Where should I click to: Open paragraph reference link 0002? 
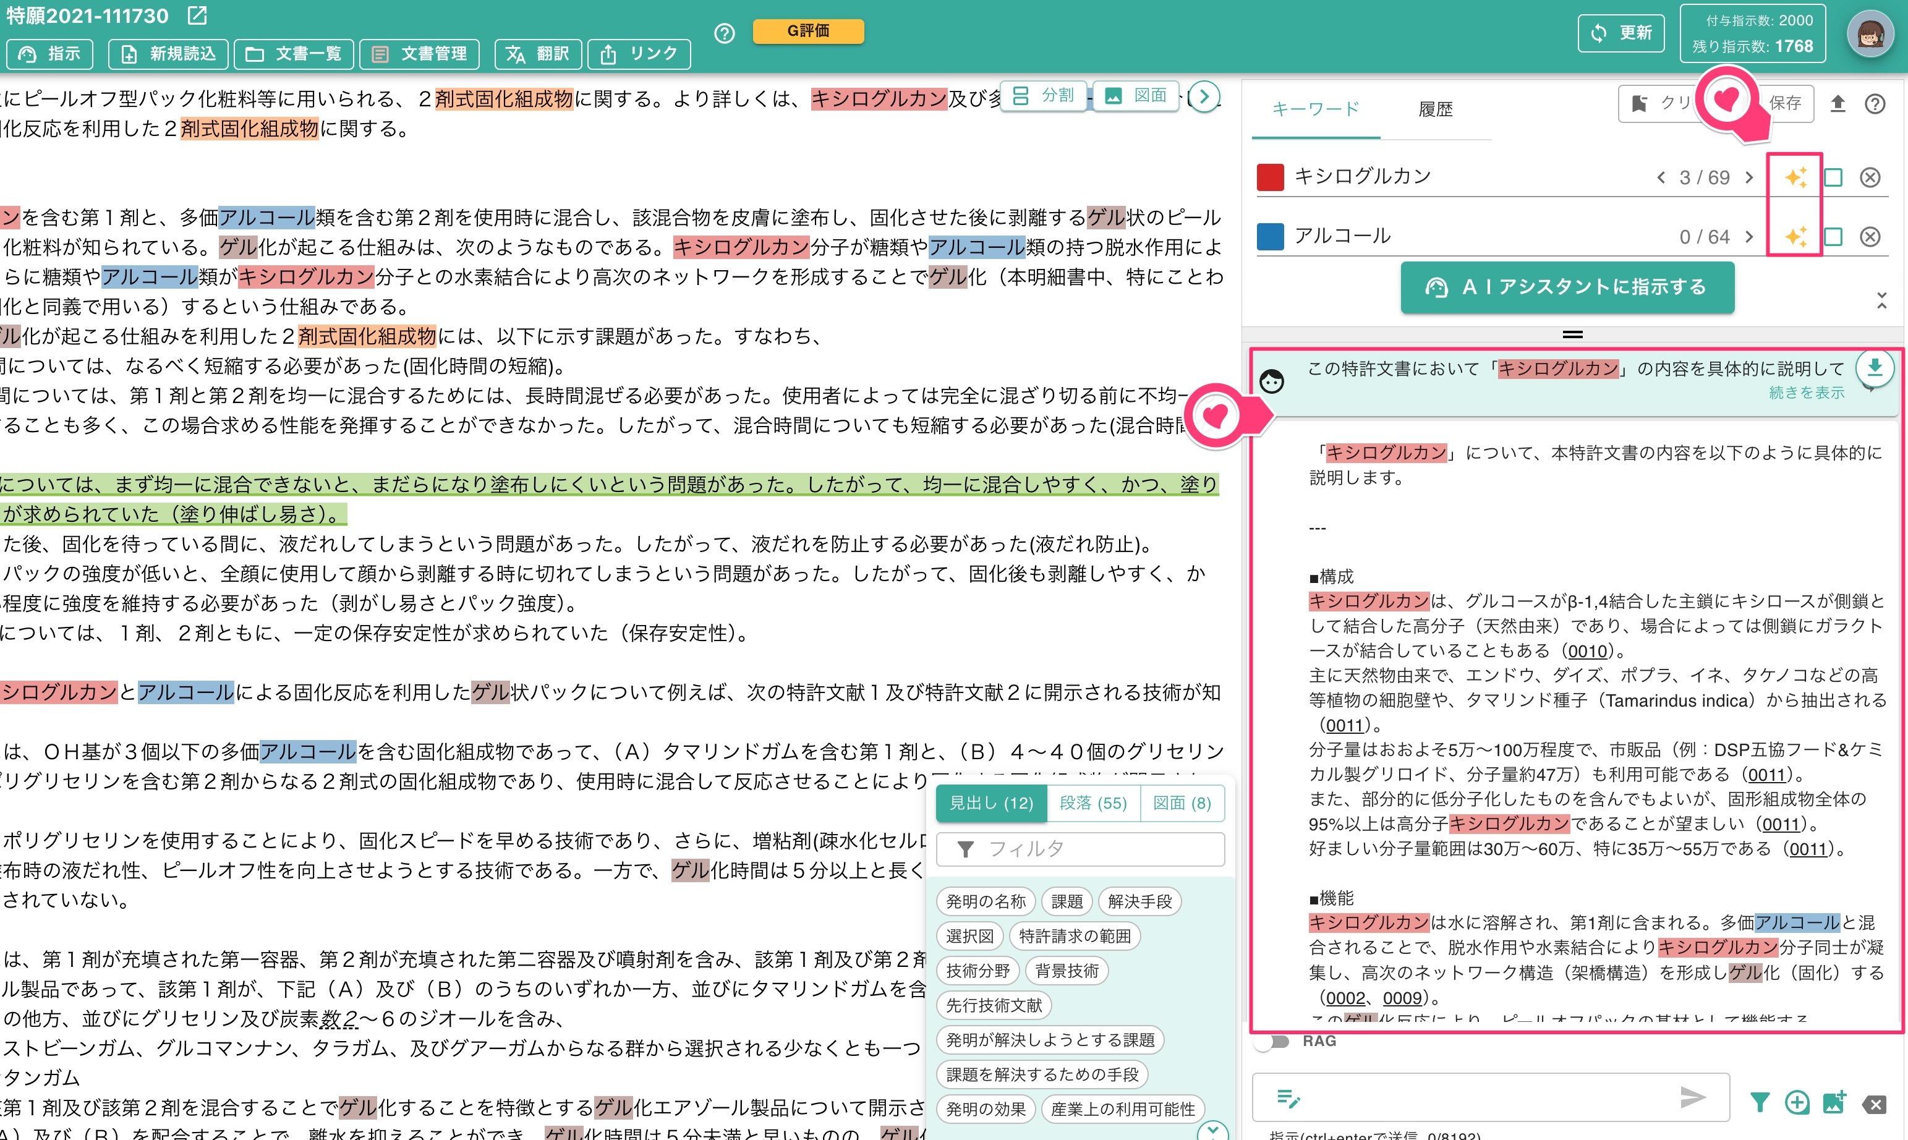(x=1346, y=998)
